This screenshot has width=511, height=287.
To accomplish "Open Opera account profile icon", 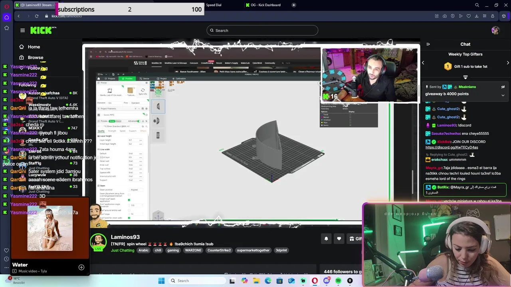I will tap(493, 16).
